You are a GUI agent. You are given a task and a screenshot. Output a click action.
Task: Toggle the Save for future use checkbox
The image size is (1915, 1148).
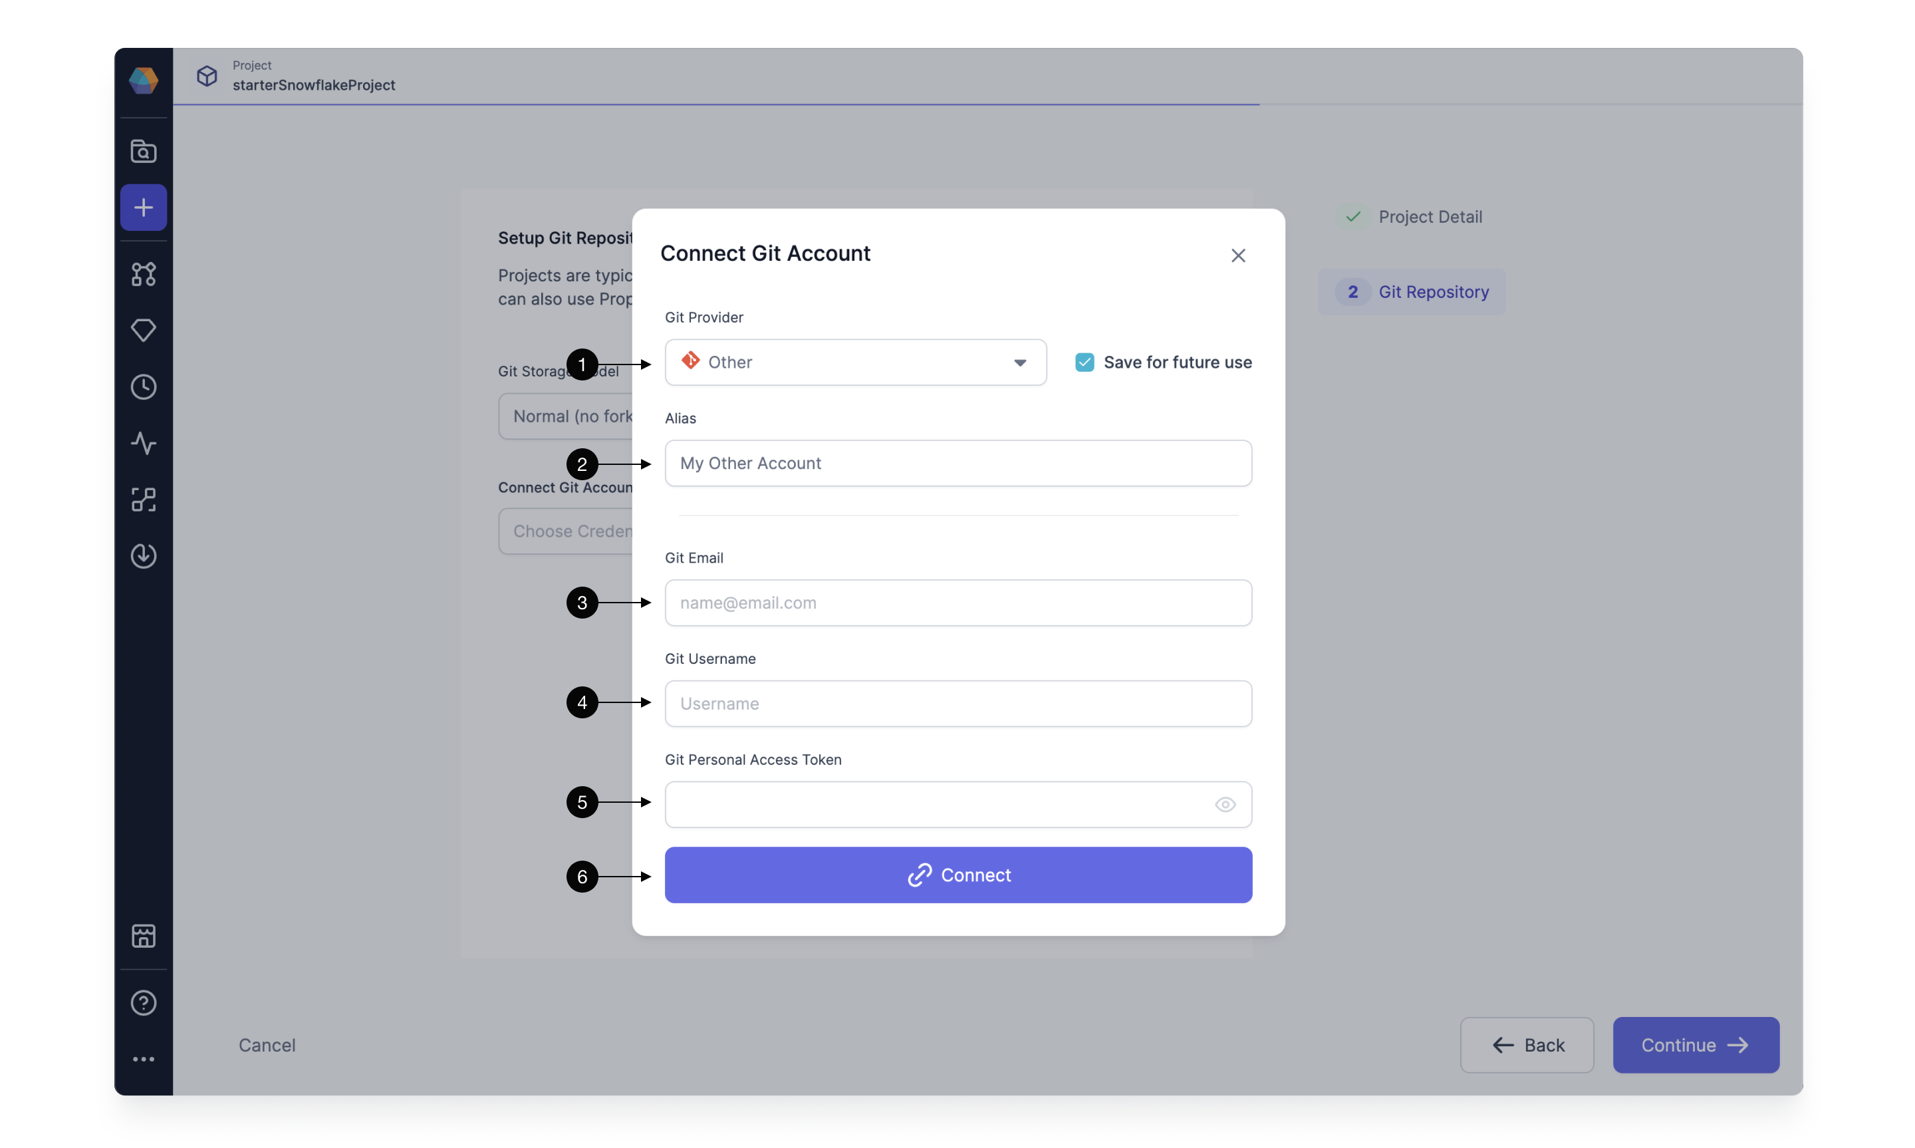pos(1085,360)
